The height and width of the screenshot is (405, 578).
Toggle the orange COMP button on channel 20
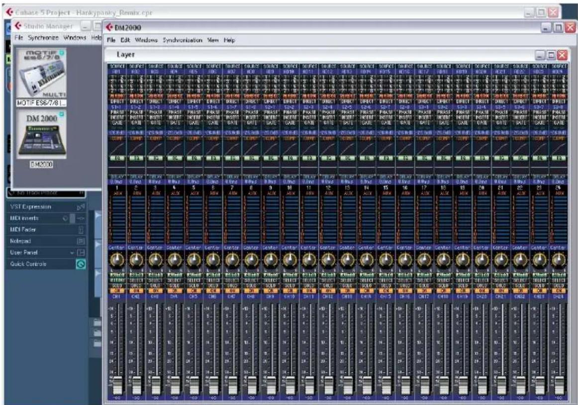coord(482,139)
